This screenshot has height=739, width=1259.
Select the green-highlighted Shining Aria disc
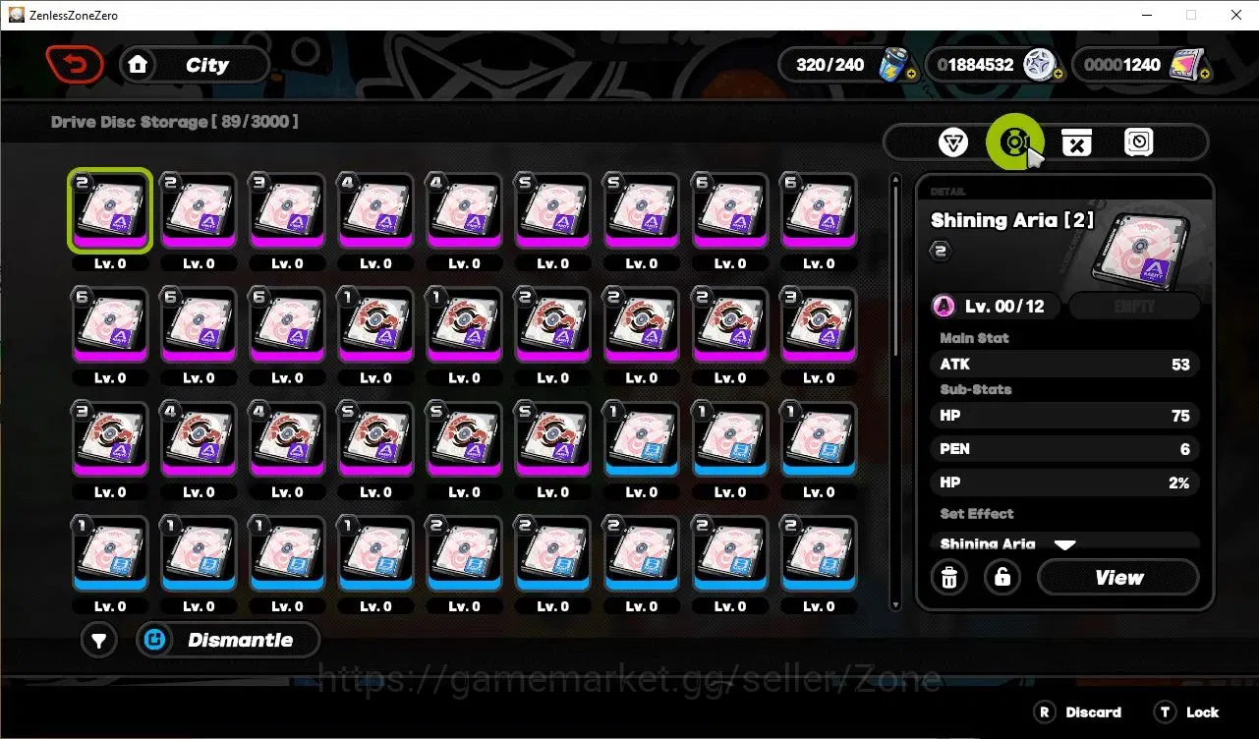coord(110,210)
